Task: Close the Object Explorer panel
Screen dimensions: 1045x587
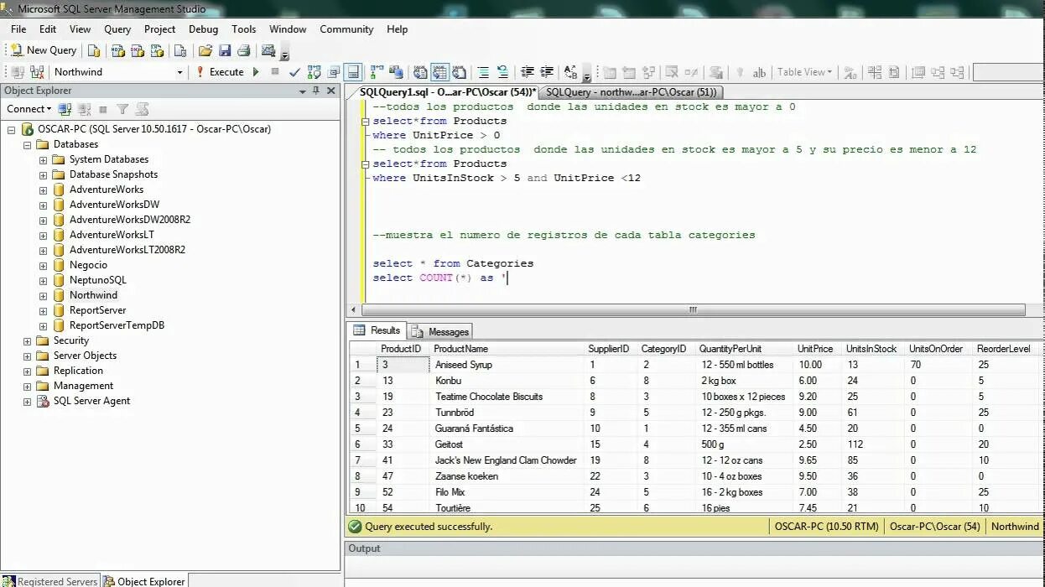Action: click(x=331, y=91)
